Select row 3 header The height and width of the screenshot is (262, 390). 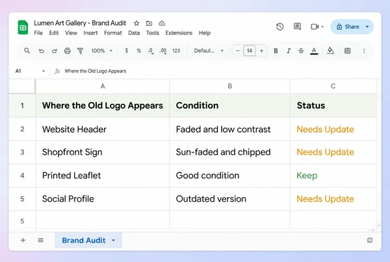click(x=22, y=152)
